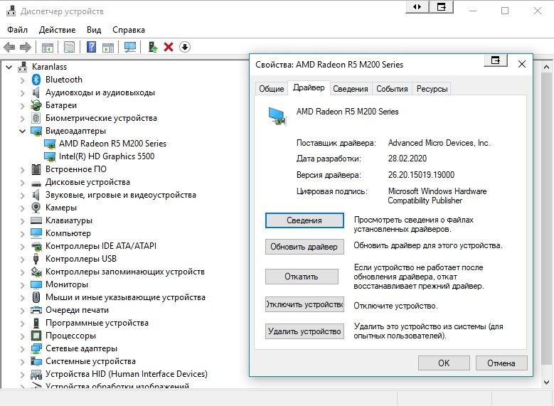Click the Батареи category icon

coord(36,105)
